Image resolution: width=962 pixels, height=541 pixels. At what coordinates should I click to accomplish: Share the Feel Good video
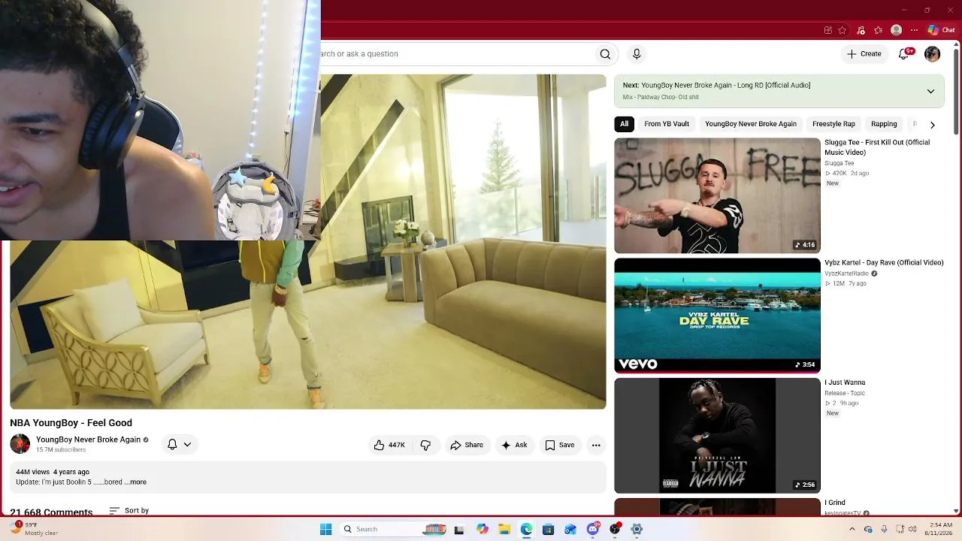[467, 445]
